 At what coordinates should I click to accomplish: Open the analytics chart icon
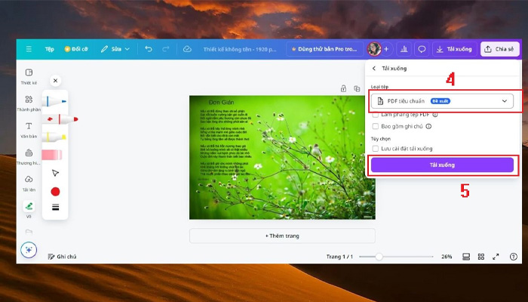(x=404, y=49)
